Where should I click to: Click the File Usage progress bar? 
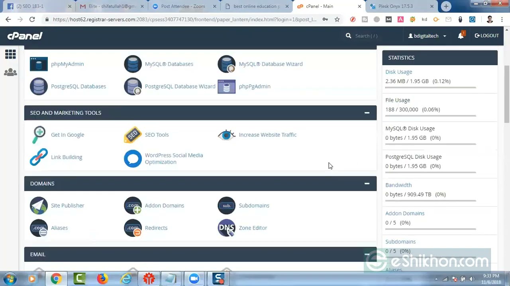pyautogui.click(x=431, y=116)
